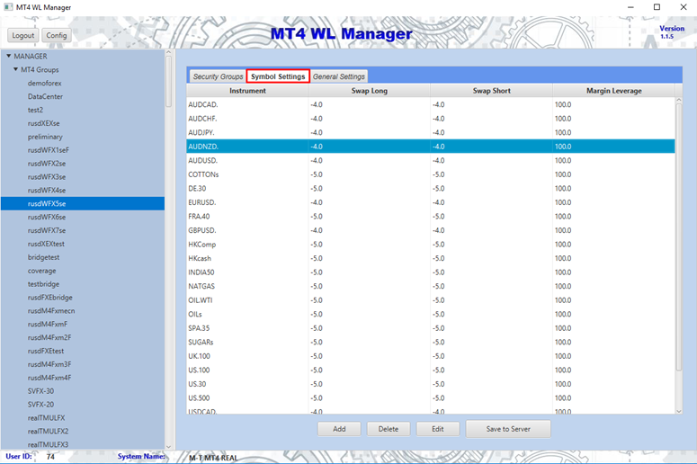Select the EURUSD. instrument row
Screen dimensions: 697x464
(x=431, y=202)
